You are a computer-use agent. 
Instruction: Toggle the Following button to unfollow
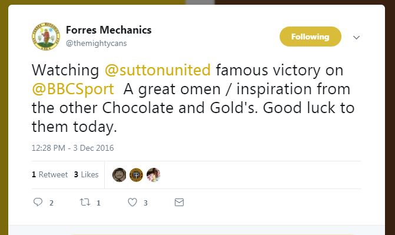(310, 37)
